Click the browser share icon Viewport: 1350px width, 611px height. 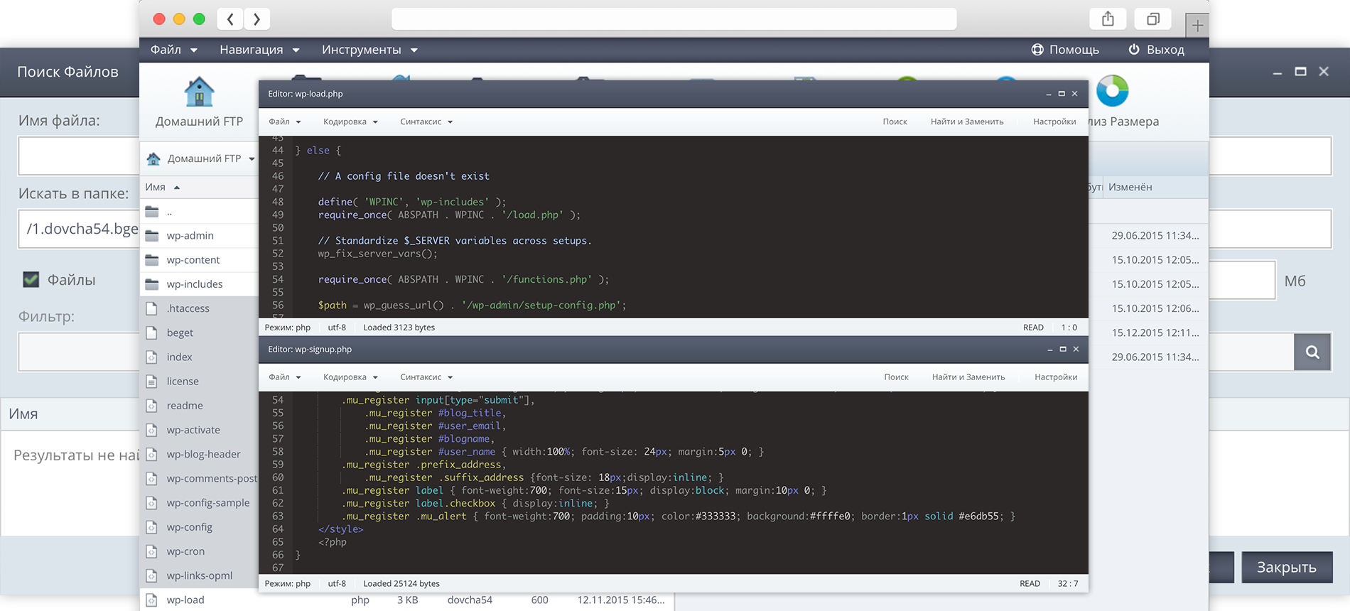pos(1108,19)
